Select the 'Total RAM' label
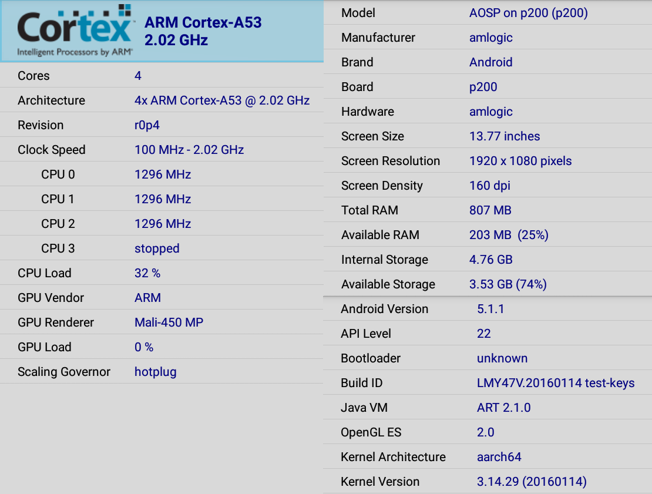This screenshot has height=494, width=652. point(369,210)
